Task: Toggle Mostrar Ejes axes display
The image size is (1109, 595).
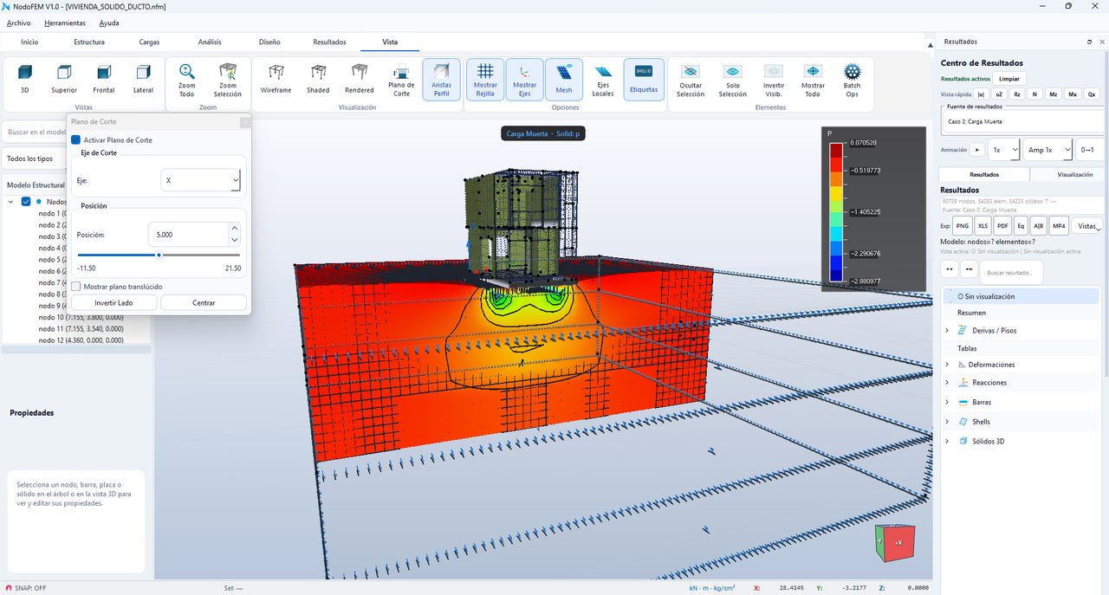Action: coord(525,80)
